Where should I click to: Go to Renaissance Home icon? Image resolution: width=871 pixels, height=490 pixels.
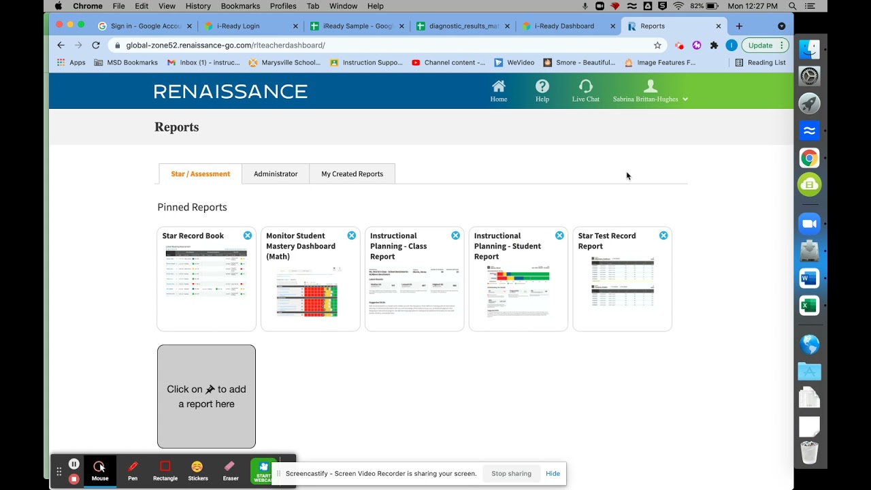point(499,86)
